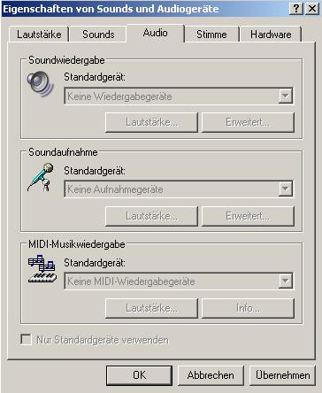This screenshot has width=322, height=393.
Task: Click the question mark help button
Action: point(295,9)
